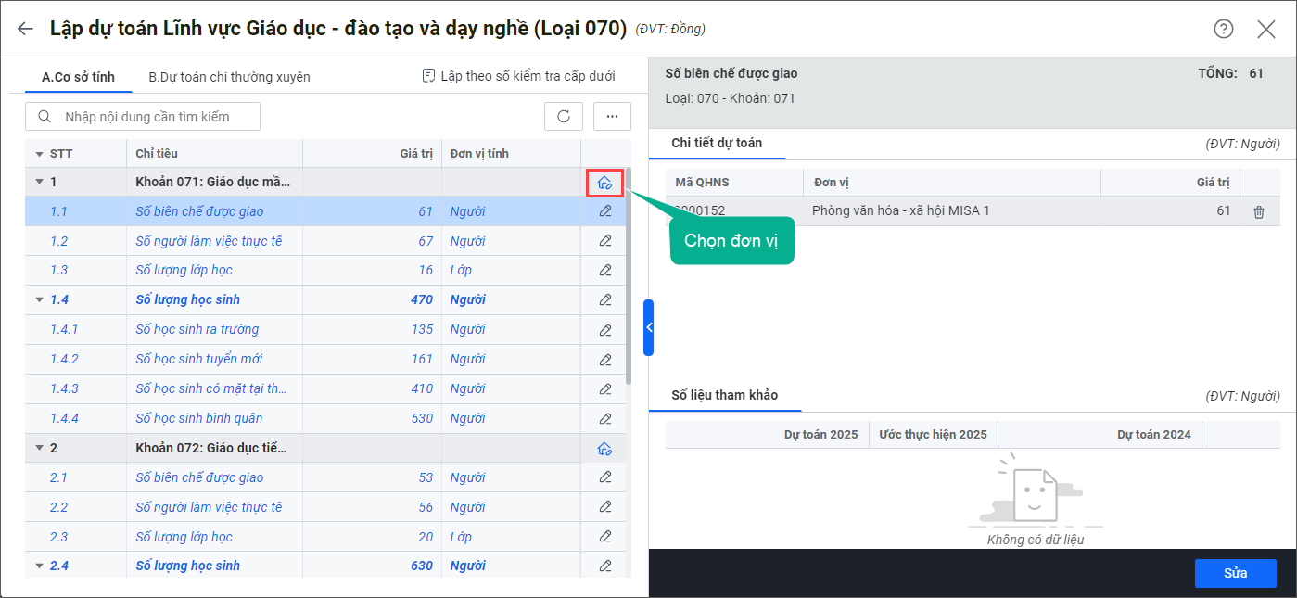Click the back arrow beside the title
Image resolution: width=1297 pixels, height=598 pixels.
(25, 29)
